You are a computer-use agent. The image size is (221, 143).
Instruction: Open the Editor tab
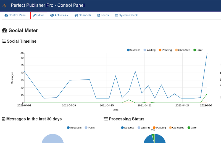click(x=38, y=15)
